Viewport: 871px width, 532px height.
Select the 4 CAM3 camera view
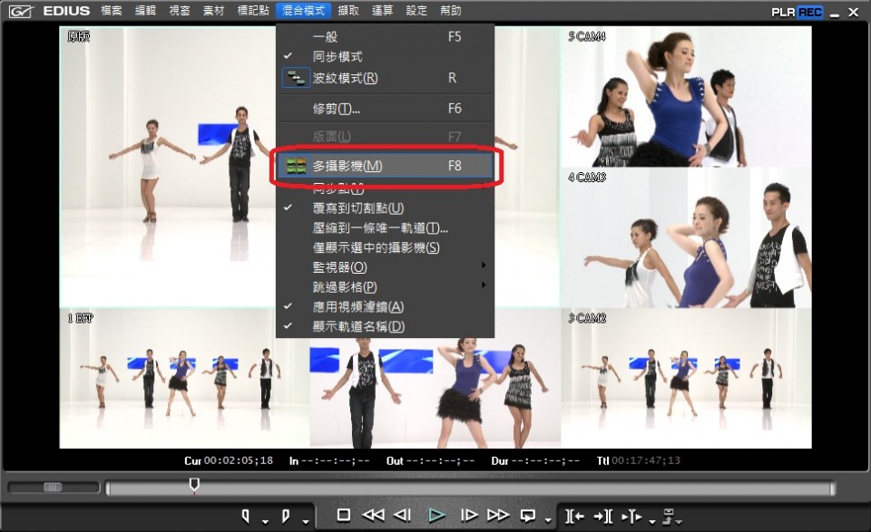coord(686,237)
